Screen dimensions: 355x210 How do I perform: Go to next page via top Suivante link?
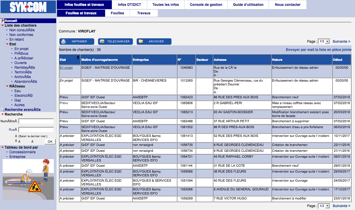pos(342,42)
